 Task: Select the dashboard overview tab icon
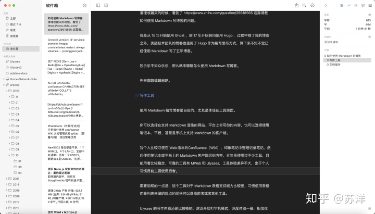(x=342, y=5)
